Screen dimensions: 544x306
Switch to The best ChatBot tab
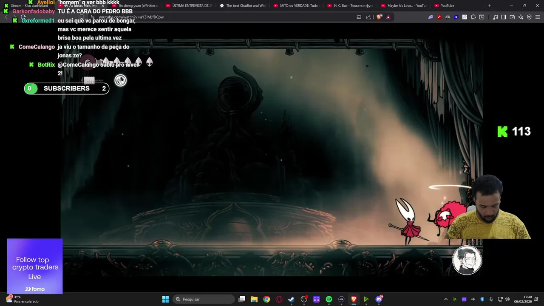tap(243, 6)
